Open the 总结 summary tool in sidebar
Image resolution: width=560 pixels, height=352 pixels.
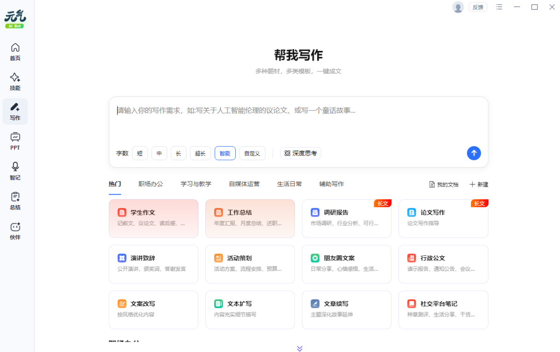click(15, 201)
